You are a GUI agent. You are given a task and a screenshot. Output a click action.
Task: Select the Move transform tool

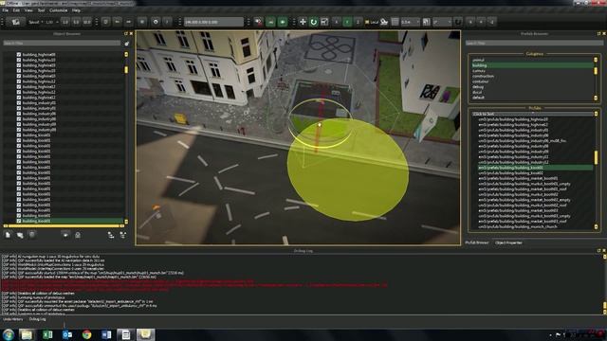[x=303, y=22]
